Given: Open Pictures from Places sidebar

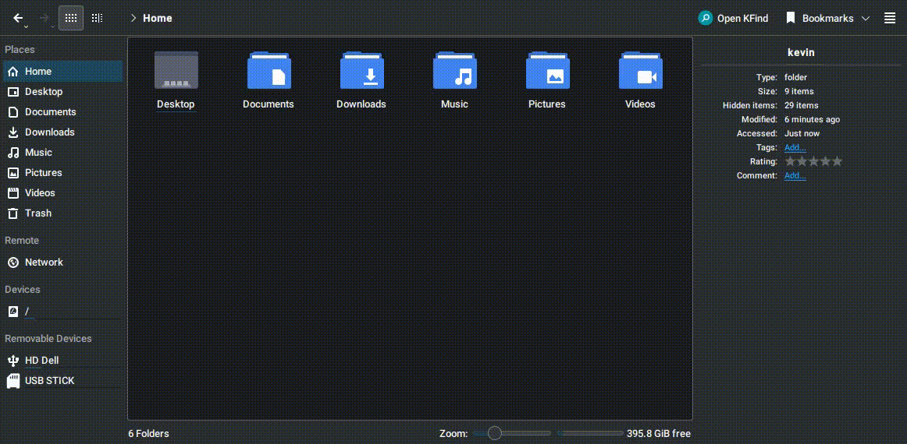Looking at the screenshot, I should (x=62, y=173).
